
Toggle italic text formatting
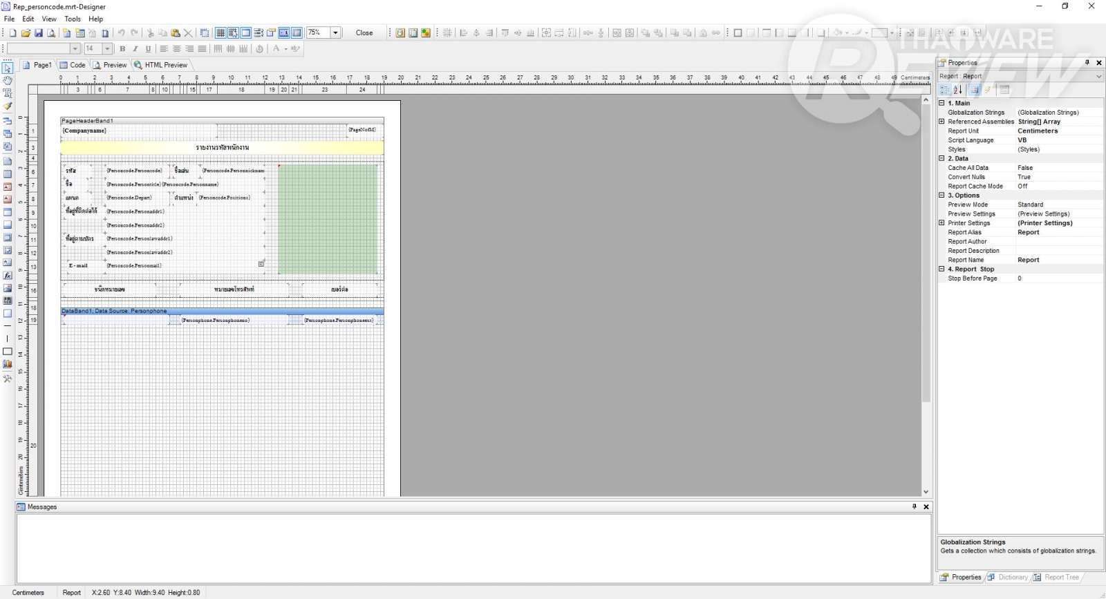coord(135,49)
